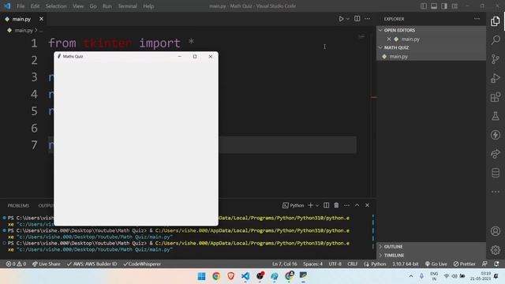Start Live Share from the status bar
The image size is (505, 284).
(47, 264)
